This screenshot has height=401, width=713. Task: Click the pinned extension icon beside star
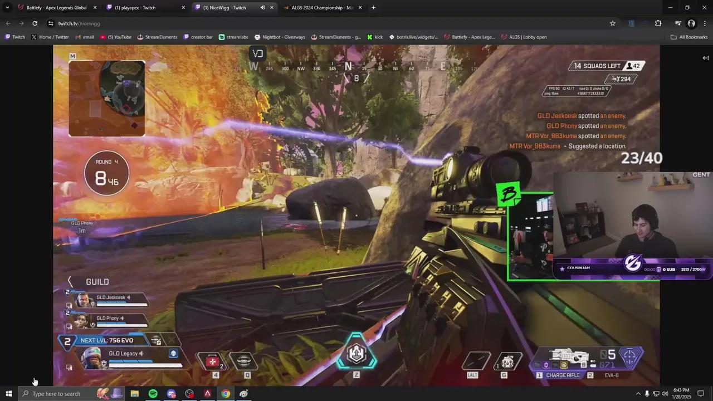tap(631, 23)
